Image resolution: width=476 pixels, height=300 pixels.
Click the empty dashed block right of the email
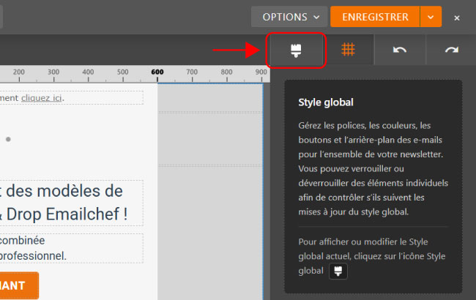pos(209,138)
